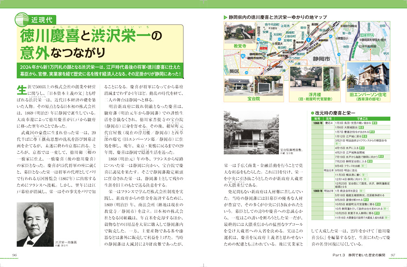Click the 栄一 tag on the 9月4日 row

click(x=364, y=166)
